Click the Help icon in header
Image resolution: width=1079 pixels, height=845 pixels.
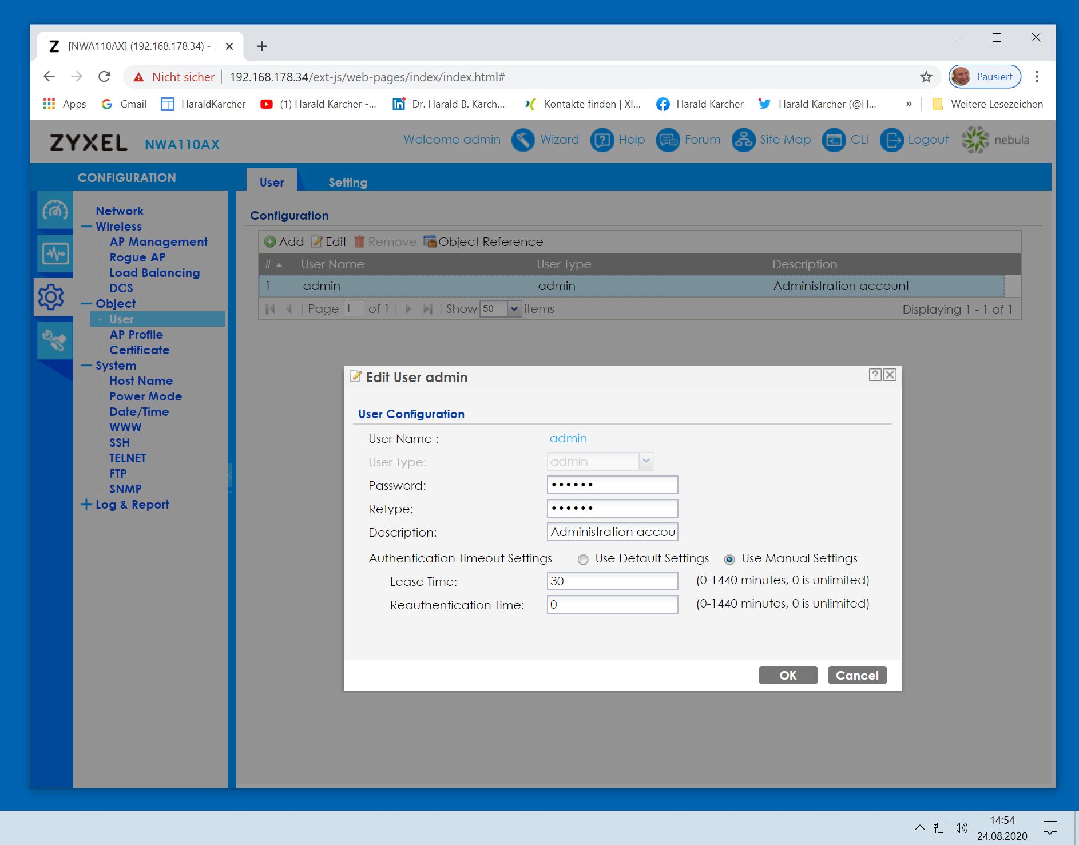point(602,140)
